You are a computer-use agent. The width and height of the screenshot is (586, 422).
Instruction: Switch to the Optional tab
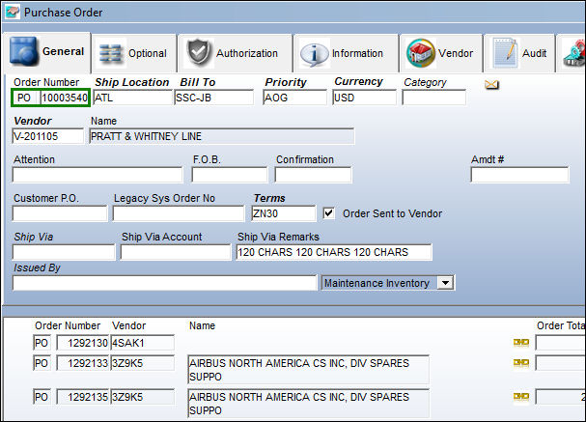[134, 53]
